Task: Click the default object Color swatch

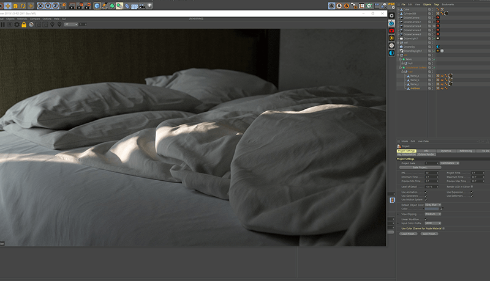Action: point(432,209)
